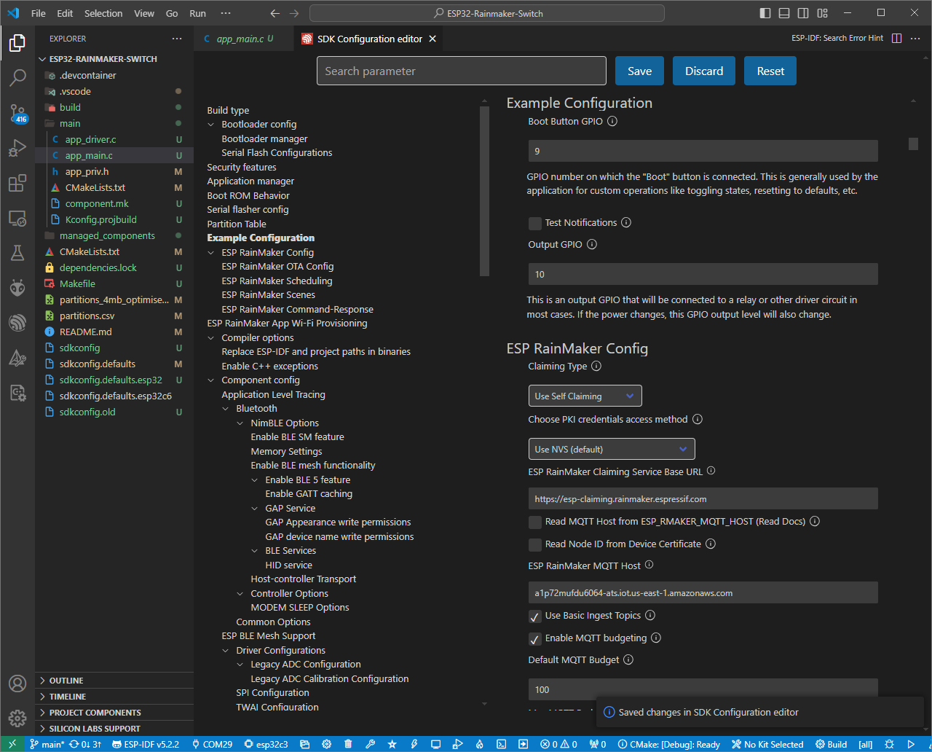Uncheck Enable MQTT budgeting
The image size is (932, 752).
[x=535, y=638]
